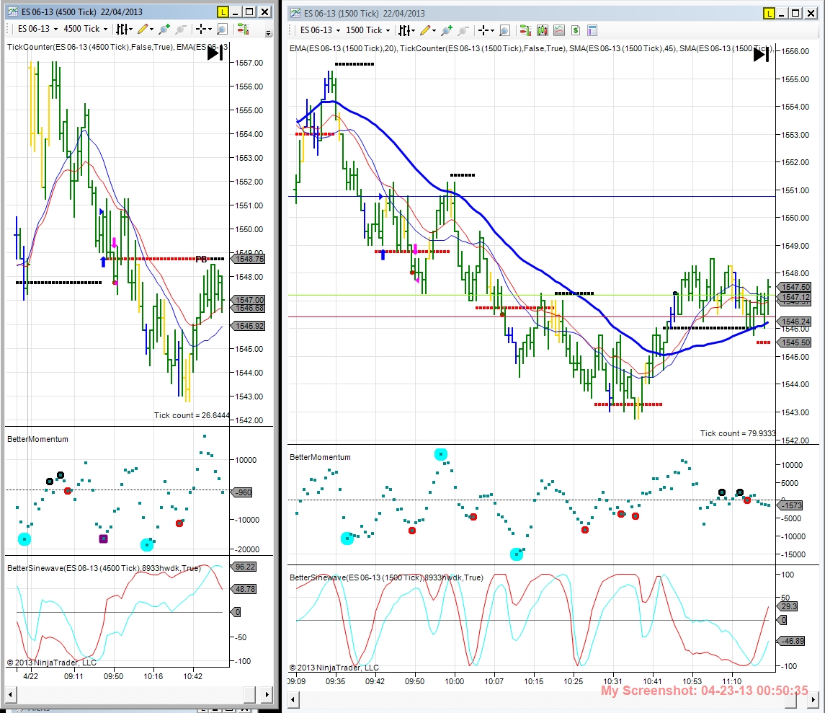Jump to latest bar in 4500 Tick chart

(x=215, y=53)
